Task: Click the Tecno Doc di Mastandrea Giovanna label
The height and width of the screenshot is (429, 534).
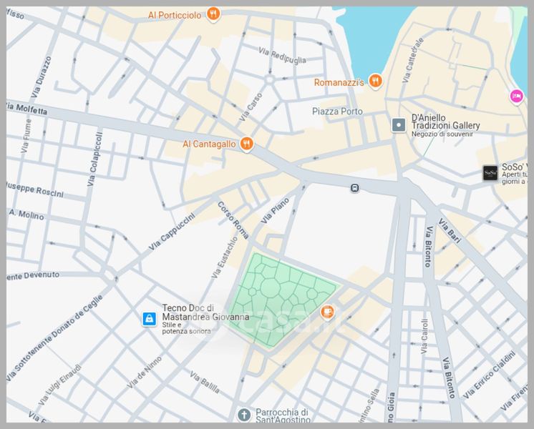Action: 205,312
